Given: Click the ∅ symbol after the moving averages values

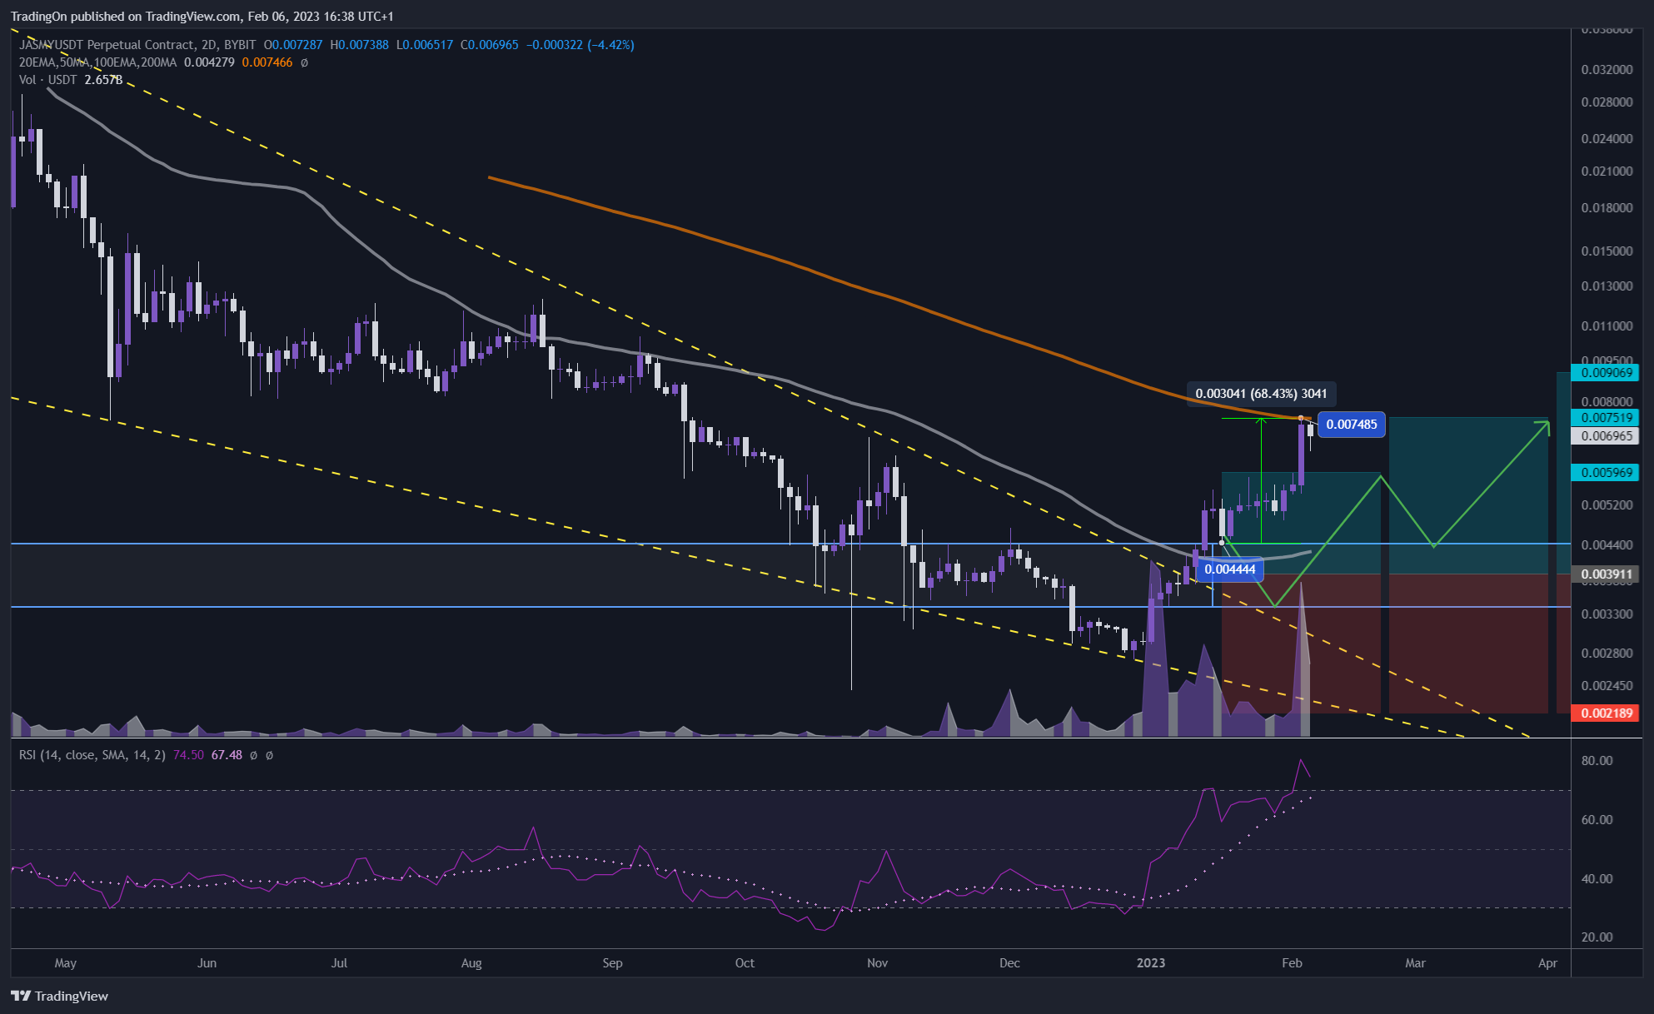Looking at the screenshot, I should click(x=304, y=62).
